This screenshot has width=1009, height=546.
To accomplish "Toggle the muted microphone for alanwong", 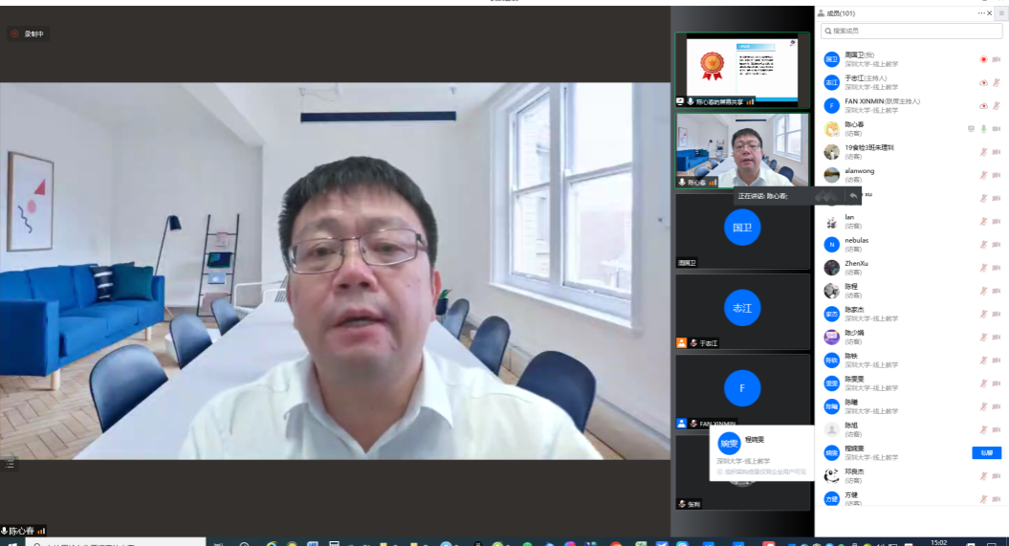I will [x=983, y=175].
